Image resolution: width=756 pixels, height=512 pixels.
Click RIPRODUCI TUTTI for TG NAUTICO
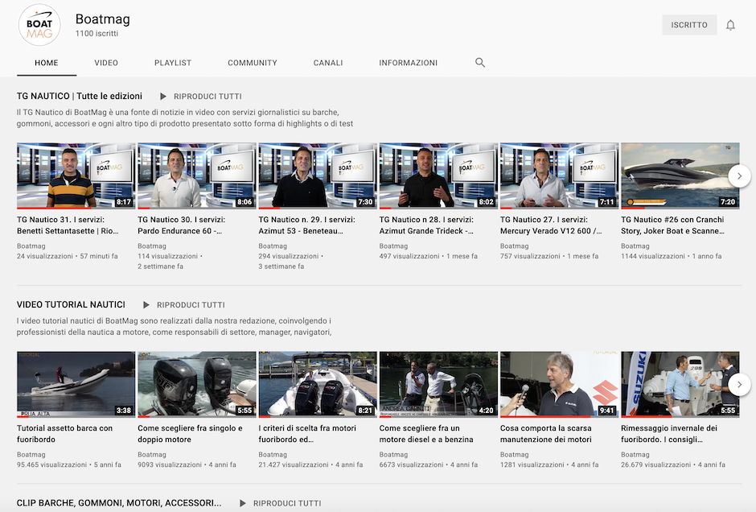coord(207,97)
